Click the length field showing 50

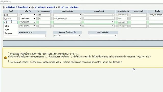[x=45, y=19]
